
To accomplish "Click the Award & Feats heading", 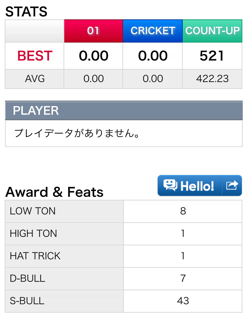I will click(x=54, y=192).
